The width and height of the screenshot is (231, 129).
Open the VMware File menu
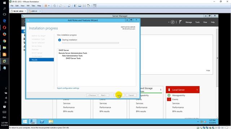(x=12, y=6)
